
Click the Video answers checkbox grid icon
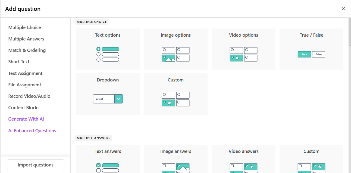pyautogui.click(x=243, y=168)
